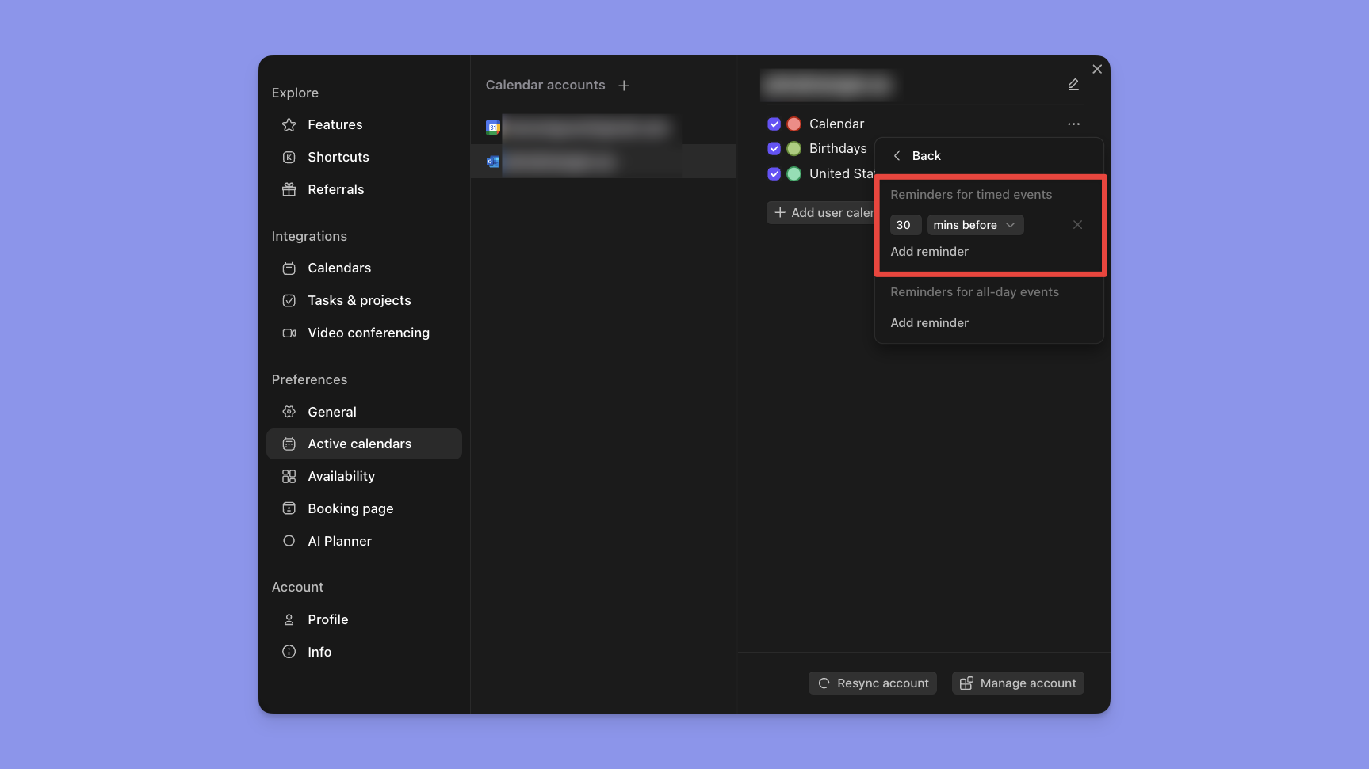This screenshot has width=1369, height=769.
Task: Click the General gear icon
Action: (x=289, y=412)
